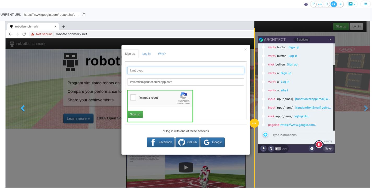Collapse the Architect panel with chevron

[x=330, y=40]
